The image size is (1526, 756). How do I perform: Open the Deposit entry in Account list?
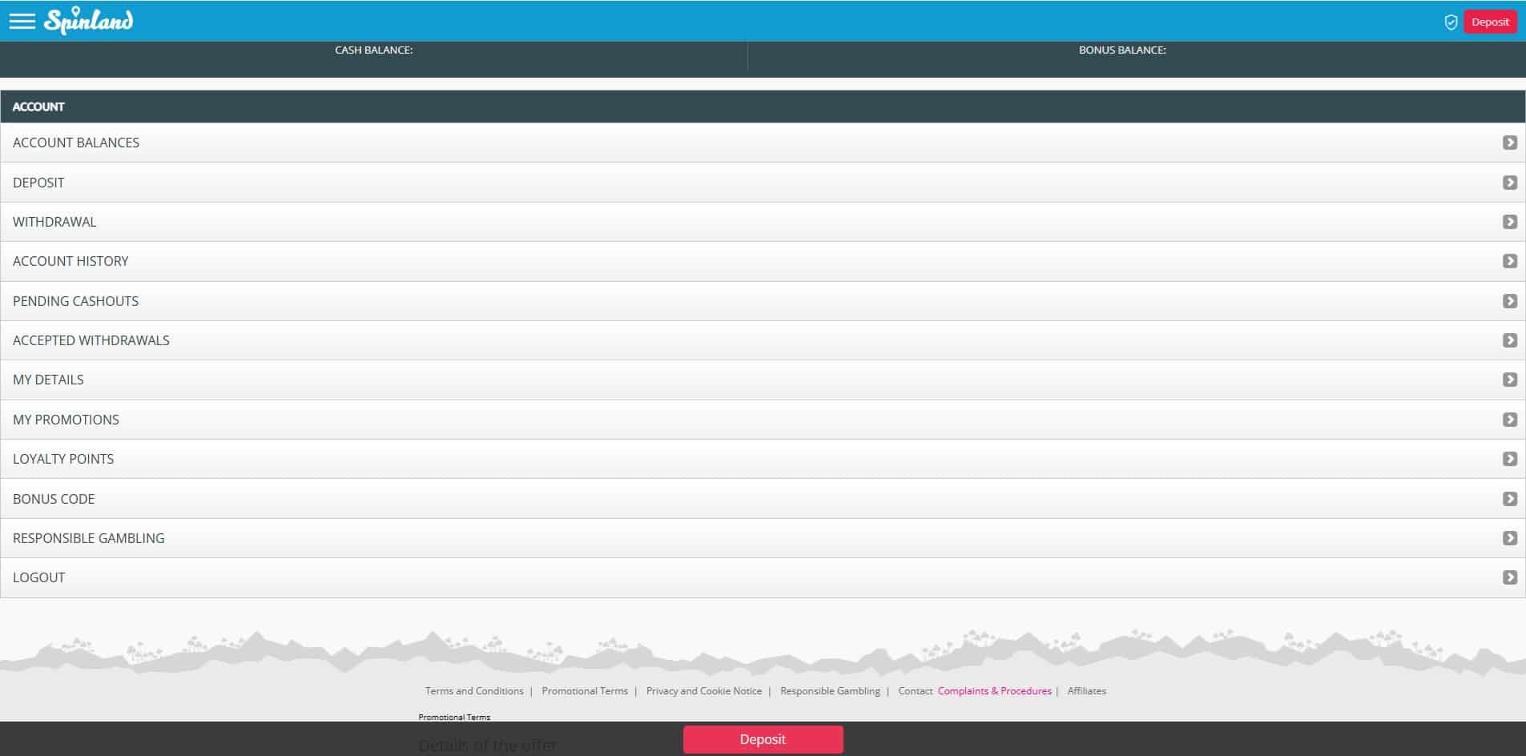pos(38,183)
